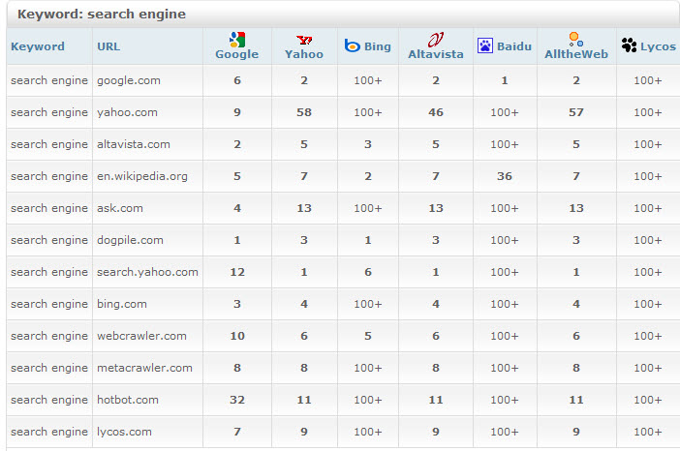Click Google rank 6 for google.com
Screen dimensions: 680x451
pos(237,80)
